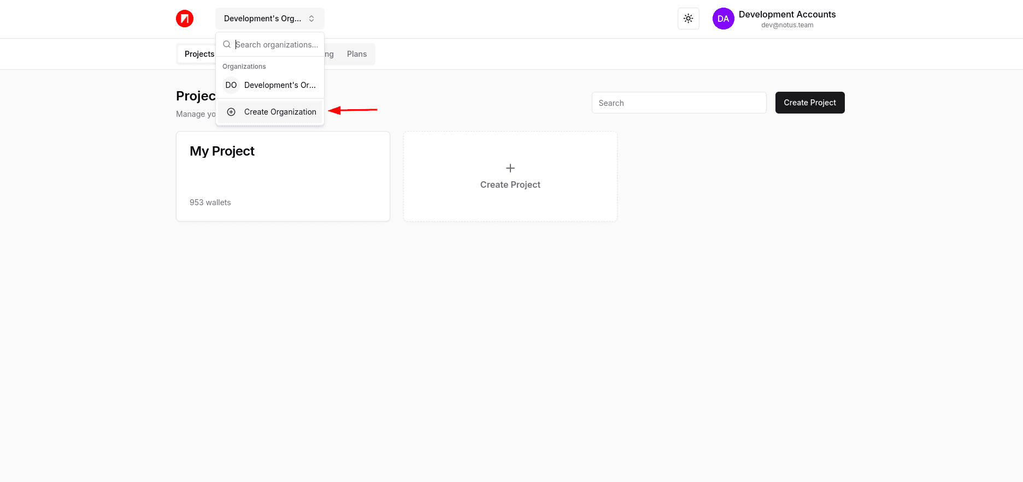Toggle the light/dark theme sun button
The height and width of the screenshot is (482, 1023).
tap(688, 19)
